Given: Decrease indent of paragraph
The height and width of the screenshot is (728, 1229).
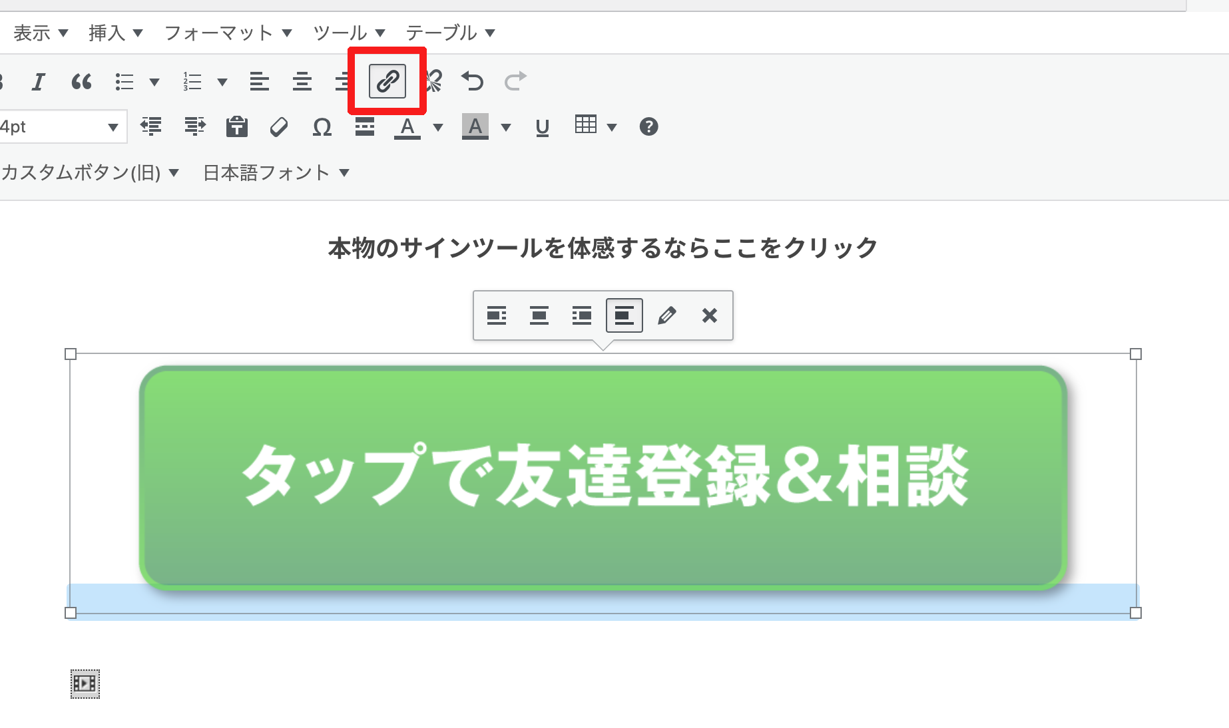Looking at the screenshot, I should (151, 126).
